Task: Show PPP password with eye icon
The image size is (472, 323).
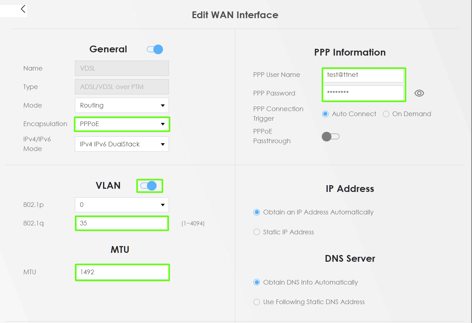Action: tap(419, 93)
